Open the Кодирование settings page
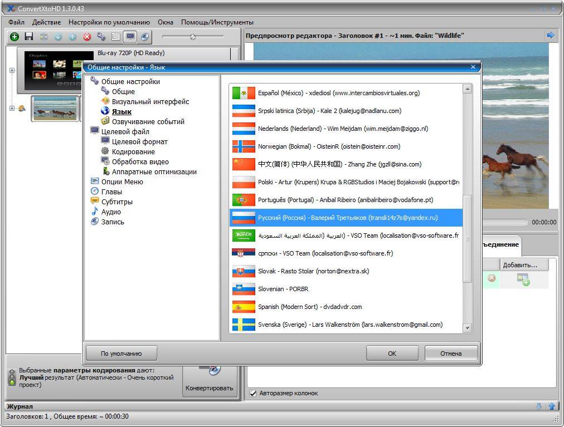The width and height of the screenshot is (564, 427). (133, 152)
